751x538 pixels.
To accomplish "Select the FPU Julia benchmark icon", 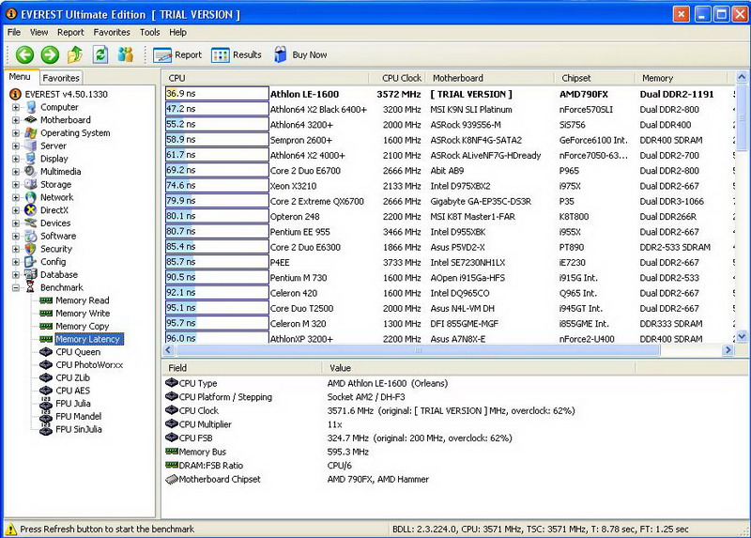I will (x=46, y=404).
